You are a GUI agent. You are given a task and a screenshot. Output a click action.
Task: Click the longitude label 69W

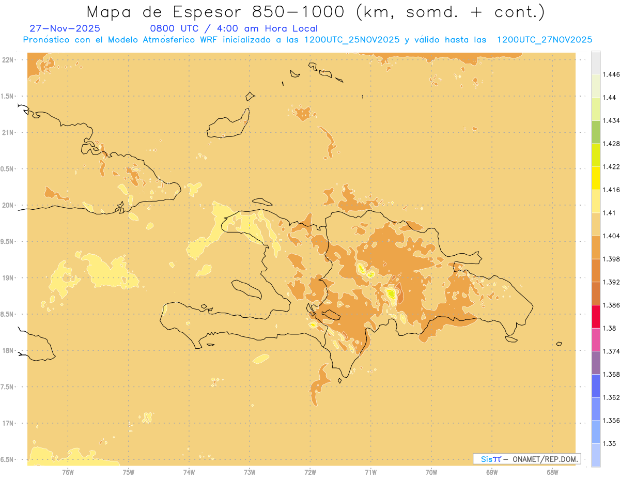coord(492,472)
